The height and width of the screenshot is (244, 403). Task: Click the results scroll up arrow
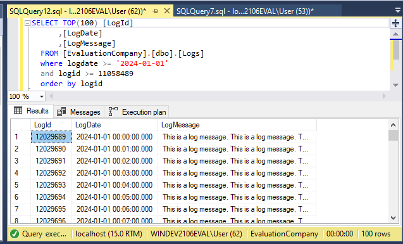[x=393, y=125]
